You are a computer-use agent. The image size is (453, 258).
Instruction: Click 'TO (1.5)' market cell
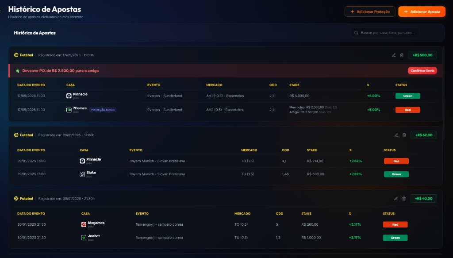click(248, 161)
